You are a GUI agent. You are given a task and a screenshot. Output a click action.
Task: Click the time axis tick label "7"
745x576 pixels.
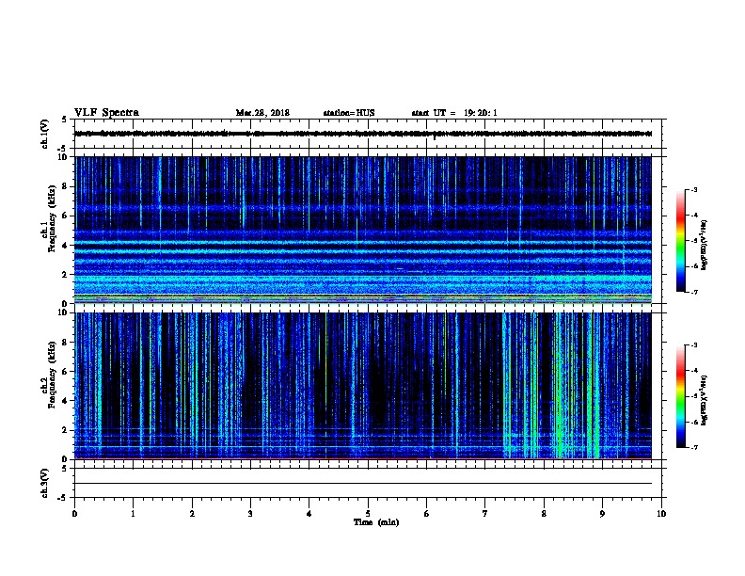click(x=485, y=513)
